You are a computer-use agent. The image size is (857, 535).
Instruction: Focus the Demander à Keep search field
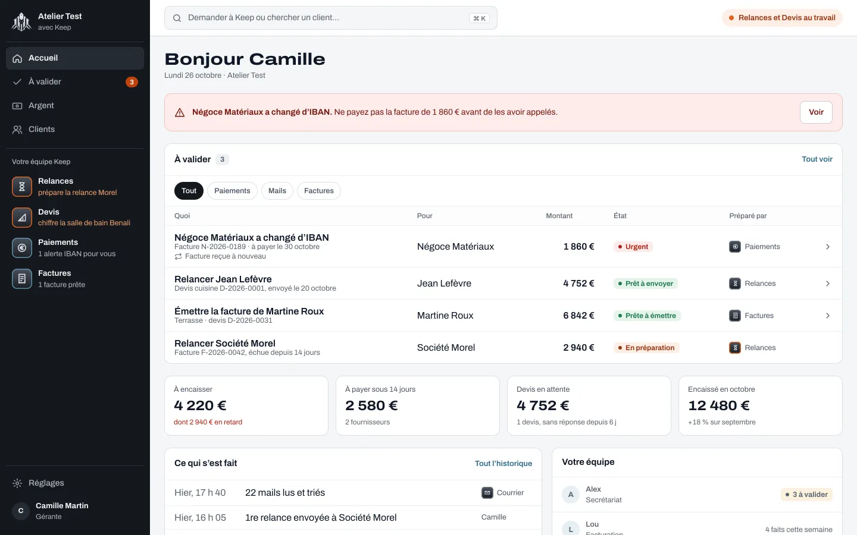tap(331, 18)
